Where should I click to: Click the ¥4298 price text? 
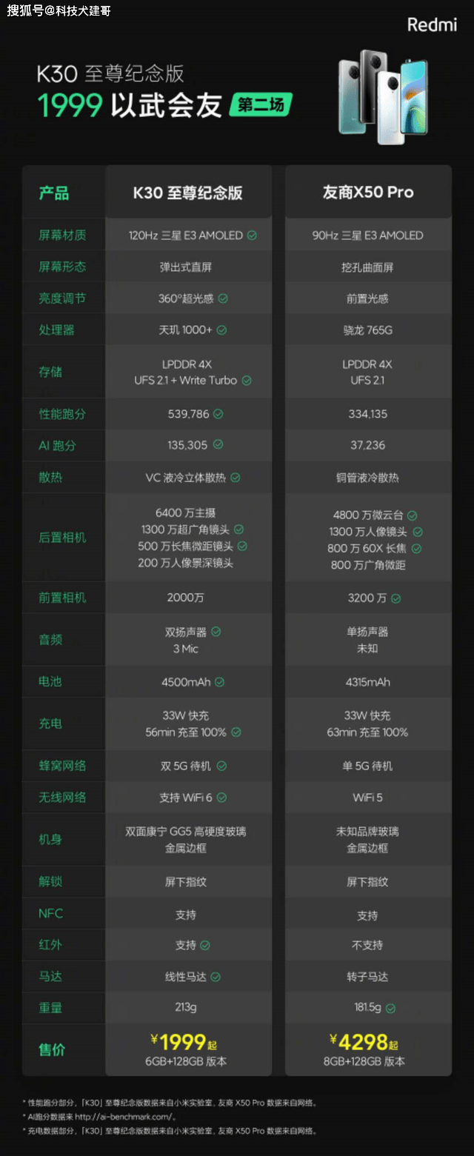pyautogui.click(x=364, y=1042)
